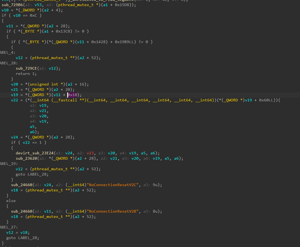Viewport: 300px width, 247px height.
Task: Click the red v23 variable
Action: (90, 153)
